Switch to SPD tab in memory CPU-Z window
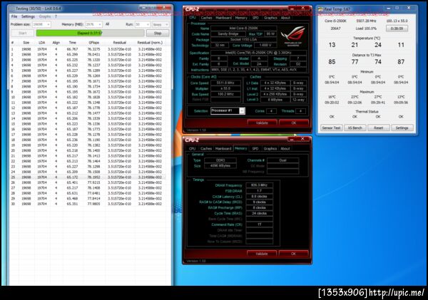The image size is (428, 300). (255, 149)
